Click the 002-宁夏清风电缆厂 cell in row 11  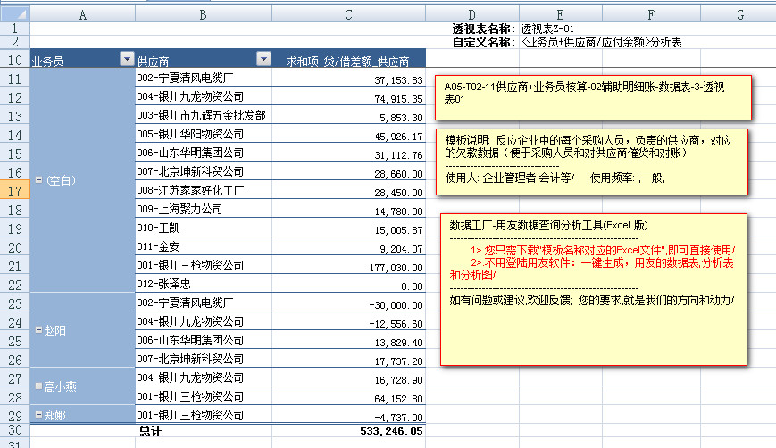tap(204, 79)
